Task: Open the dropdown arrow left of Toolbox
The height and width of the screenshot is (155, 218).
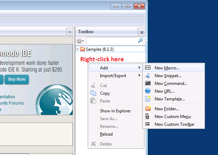Action: tap(70, 32)
